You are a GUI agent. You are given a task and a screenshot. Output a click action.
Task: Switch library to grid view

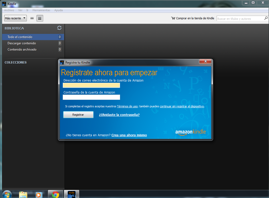(40, 18)
